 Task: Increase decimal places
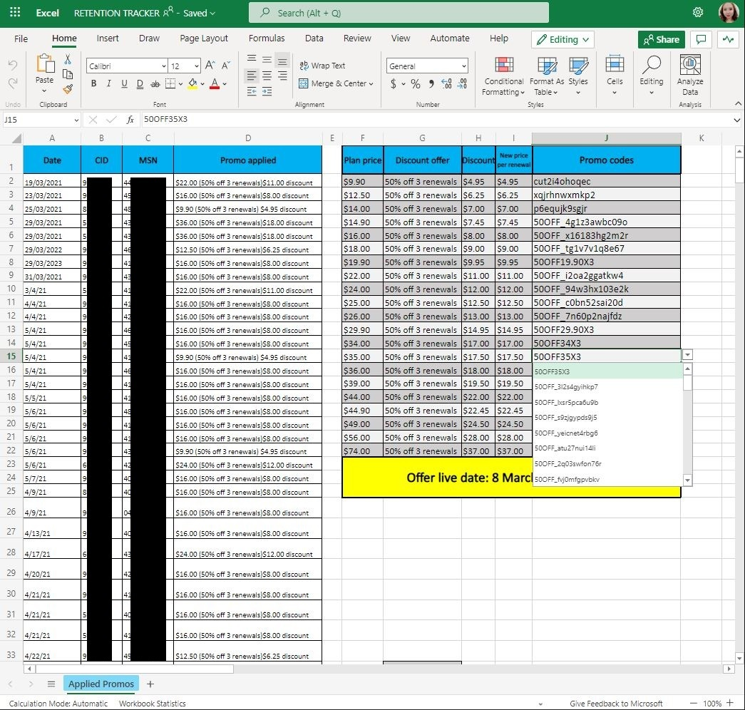pos(446,84)
